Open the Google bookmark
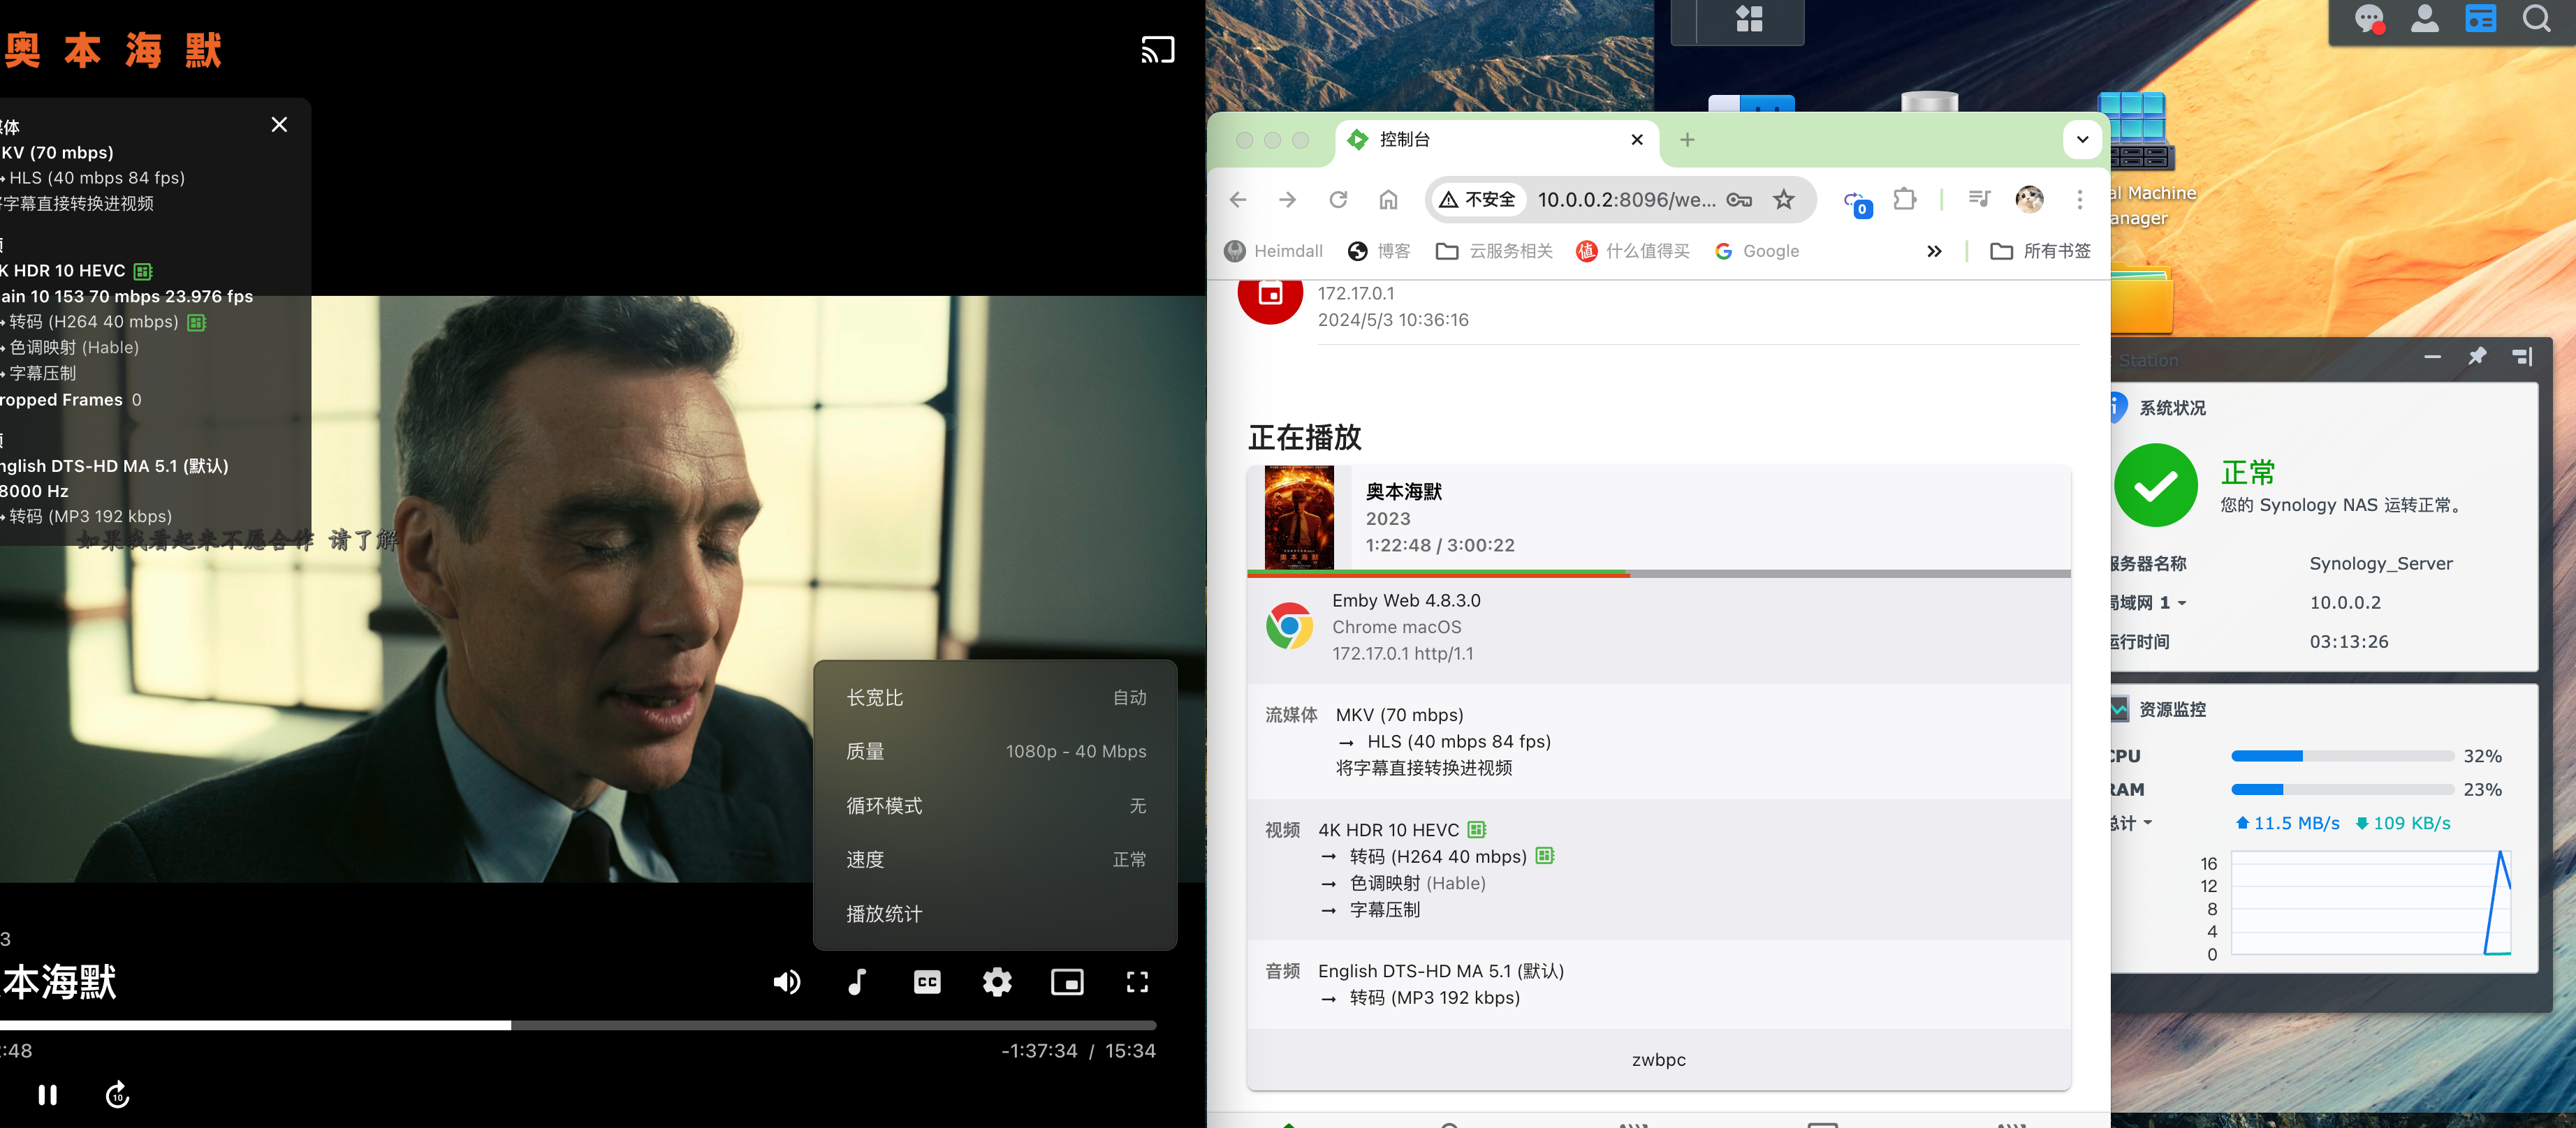This screenshot has height=1128, width=2576. pos(1757,252)
